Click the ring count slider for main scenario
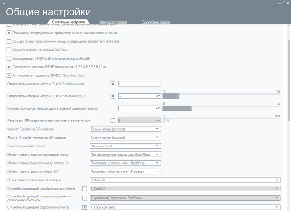291x211 pixels. point(223,108)
